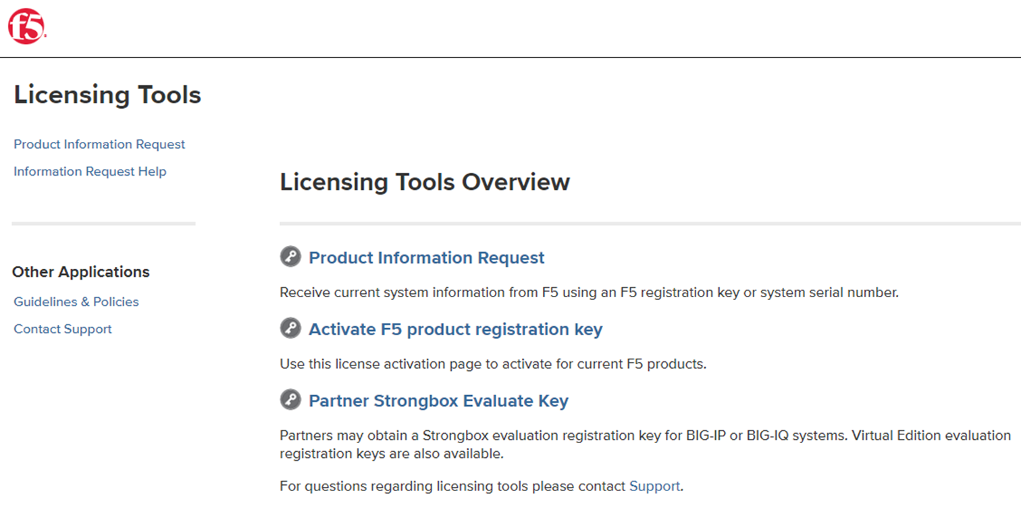The height and width of the screenshot is (508, 1021).
Task: Go to Guidelines & Policies
Action: pos(76,302)
